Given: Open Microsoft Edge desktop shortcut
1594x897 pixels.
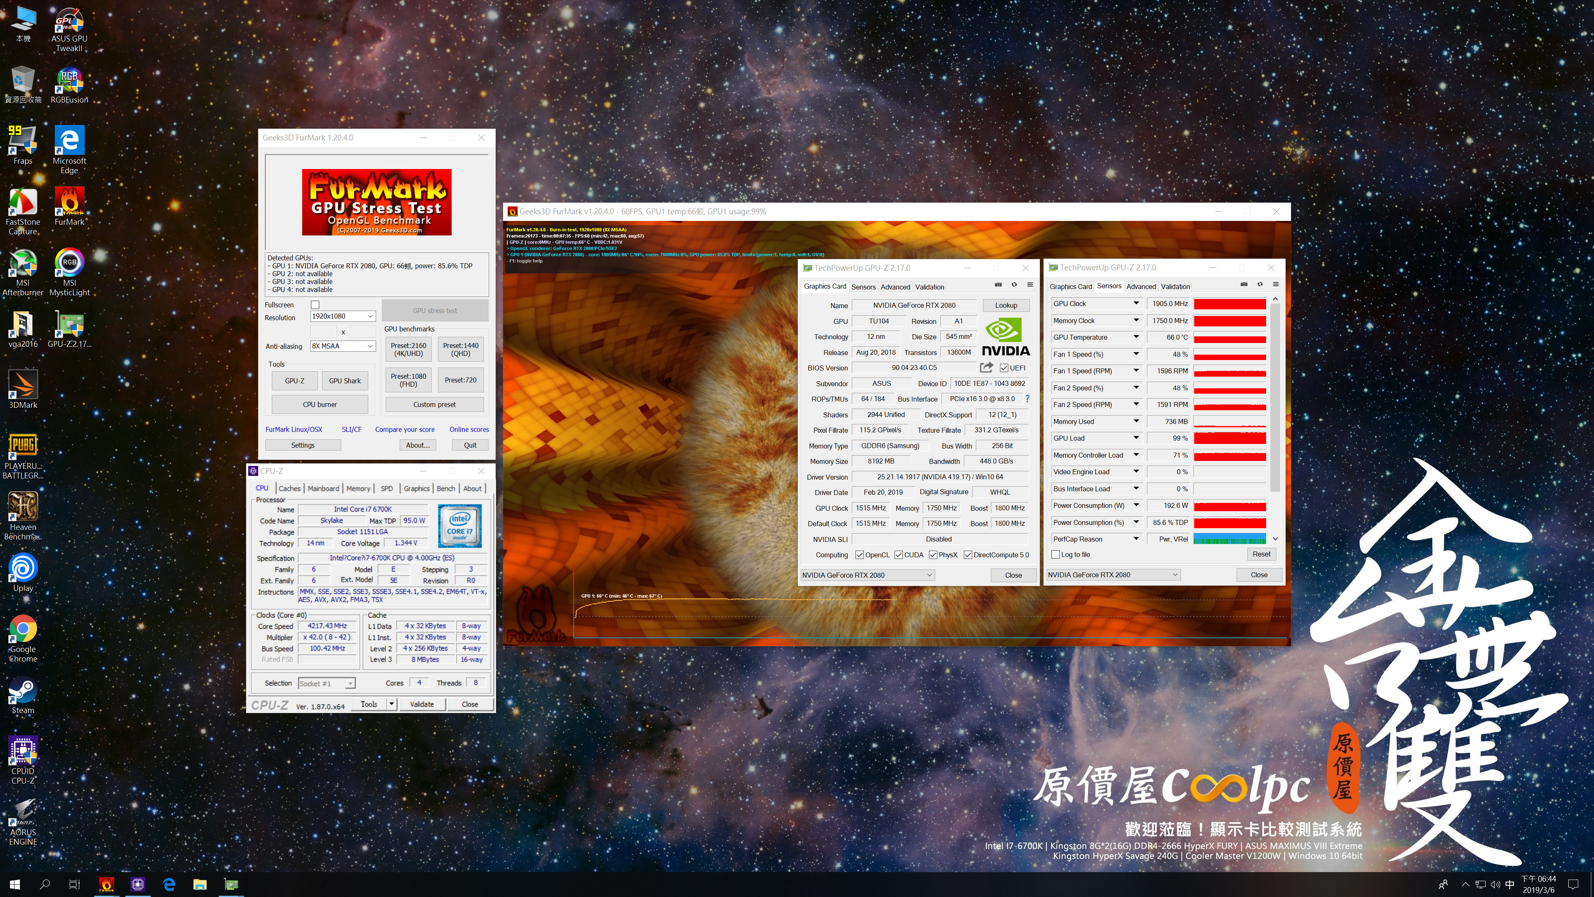Looking at the screenshot, I should (x=69, y=150).
